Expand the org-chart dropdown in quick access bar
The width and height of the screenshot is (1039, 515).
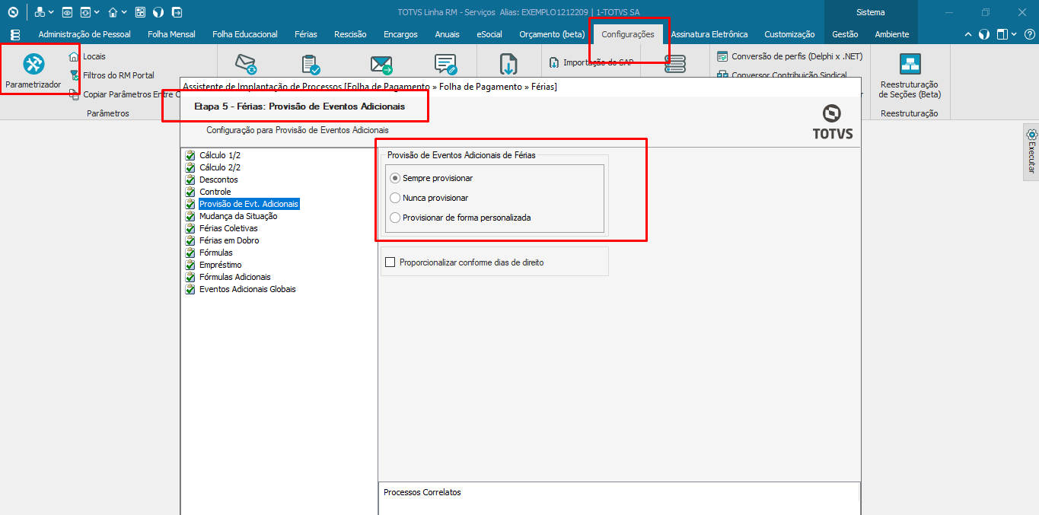click(51, 12)
